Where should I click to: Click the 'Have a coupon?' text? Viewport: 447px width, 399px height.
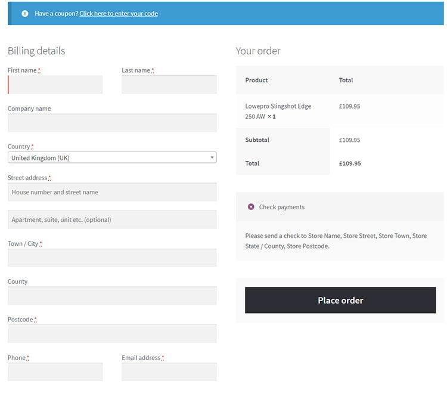[57, 13]
